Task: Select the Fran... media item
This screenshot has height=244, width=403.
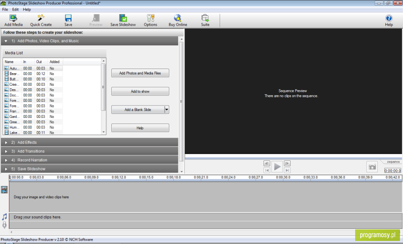Action: point(33,111)
